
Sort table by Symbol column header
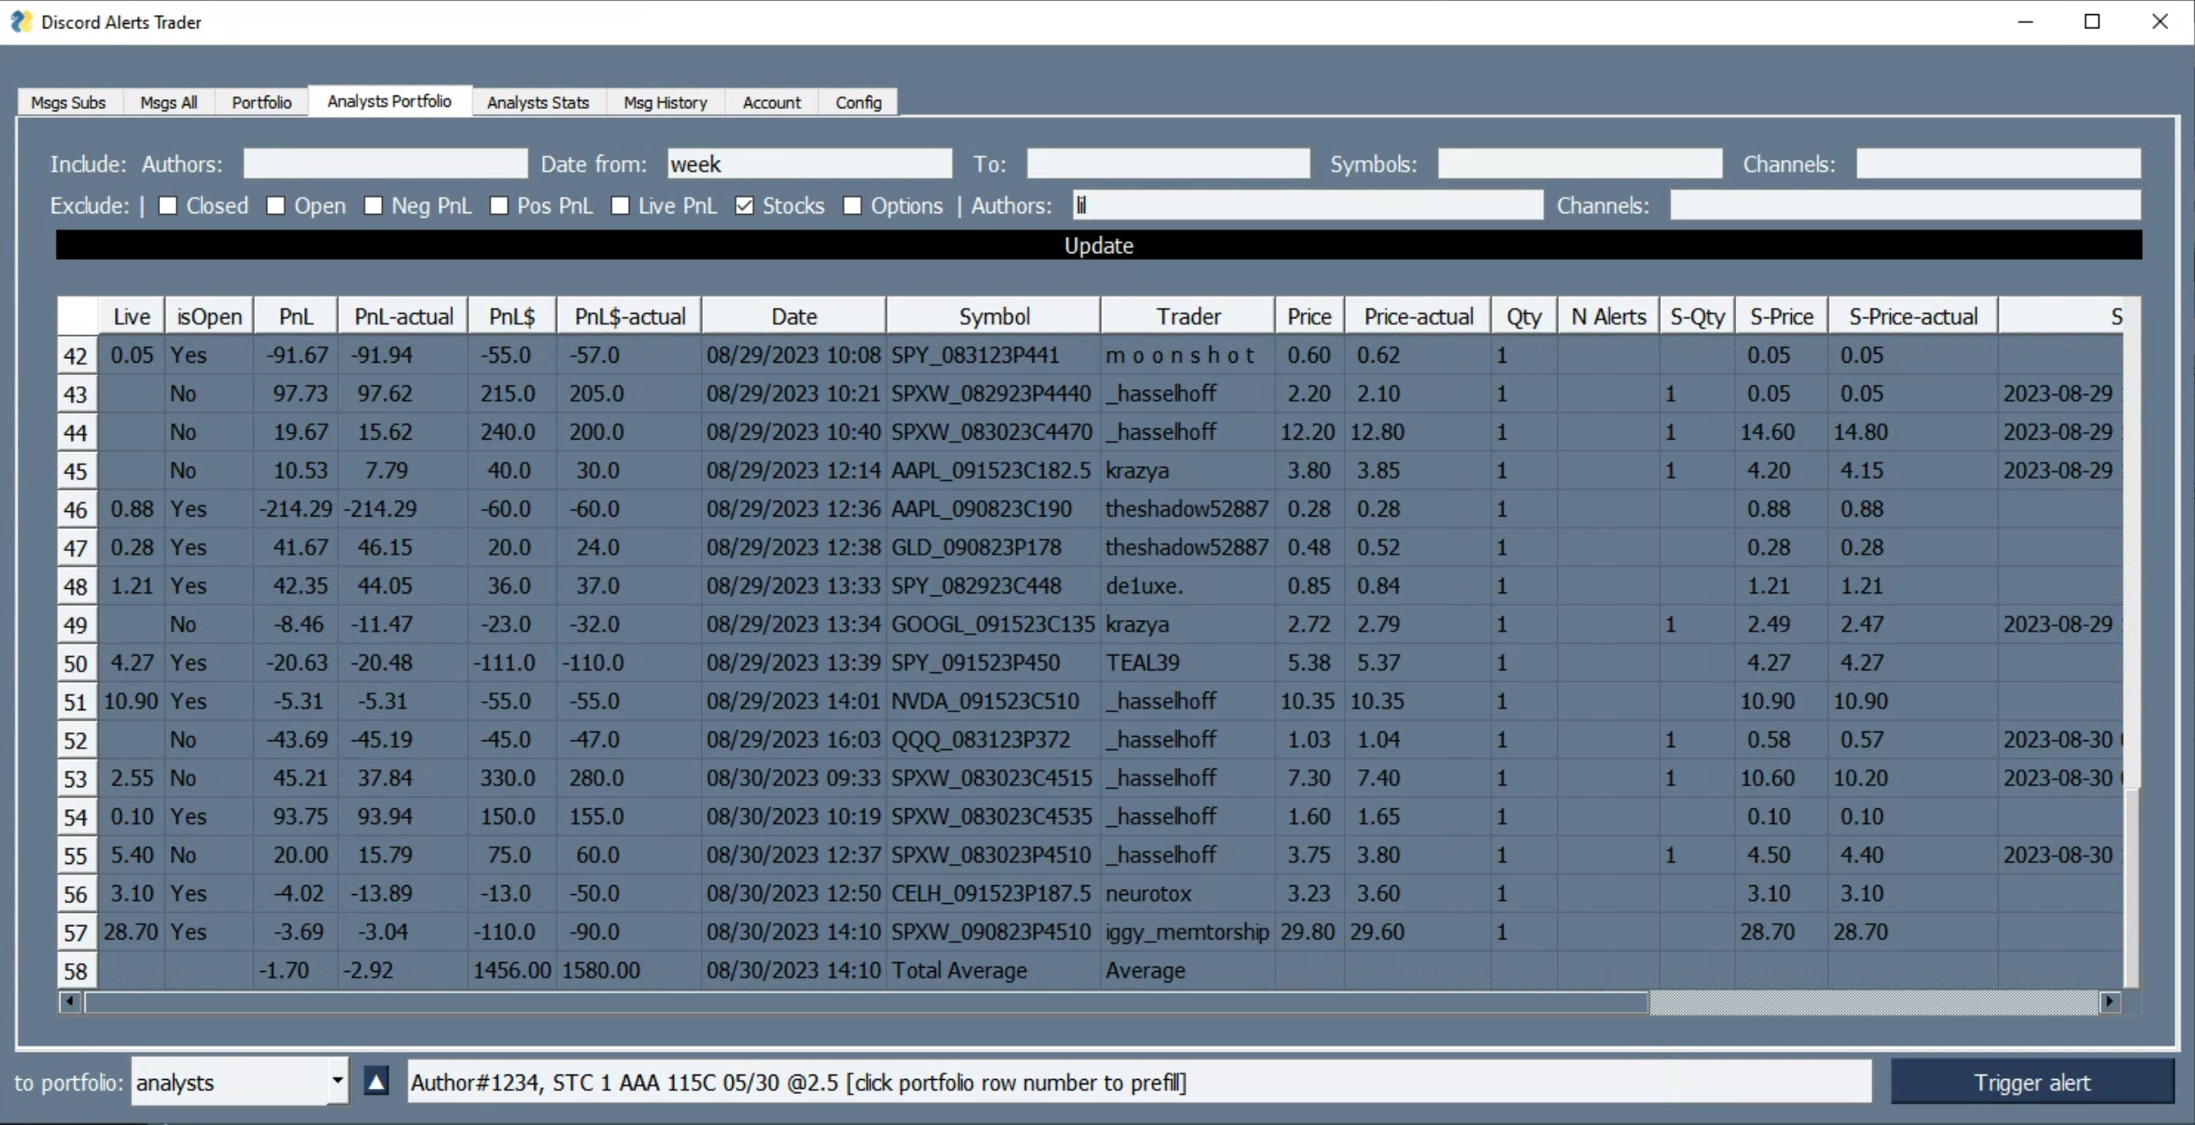click(993, 317)
